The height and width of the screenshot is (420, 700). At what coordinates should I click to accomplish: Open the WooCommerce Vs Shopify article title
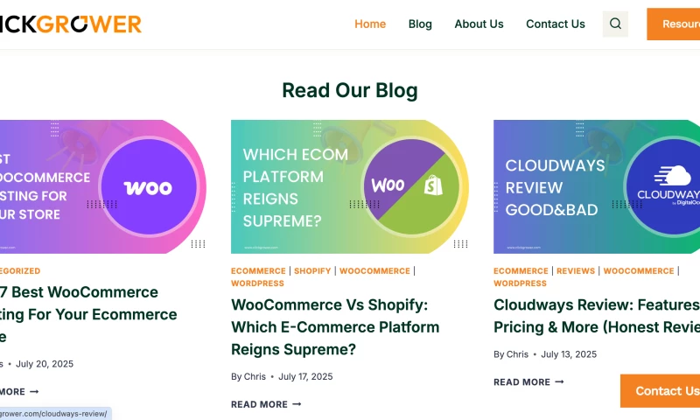click(335, 327)
